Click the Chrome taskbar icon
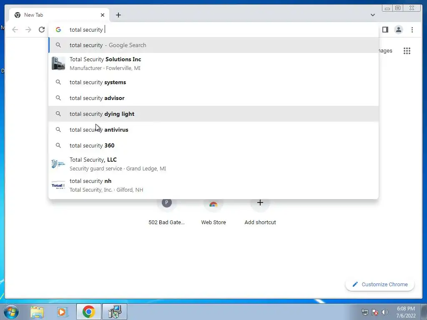The width and height of the screenshot is (427, 320). tap(88, 312)
